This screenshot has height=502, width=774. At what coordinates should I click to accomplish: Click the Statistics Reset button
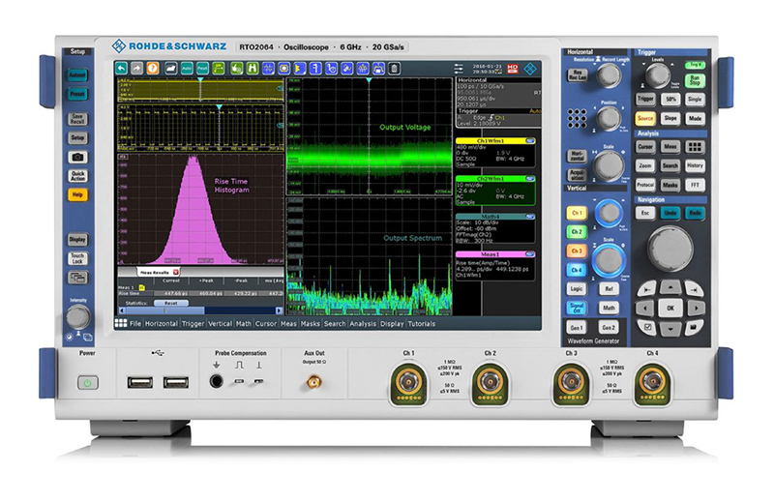(x=171, y=303)
